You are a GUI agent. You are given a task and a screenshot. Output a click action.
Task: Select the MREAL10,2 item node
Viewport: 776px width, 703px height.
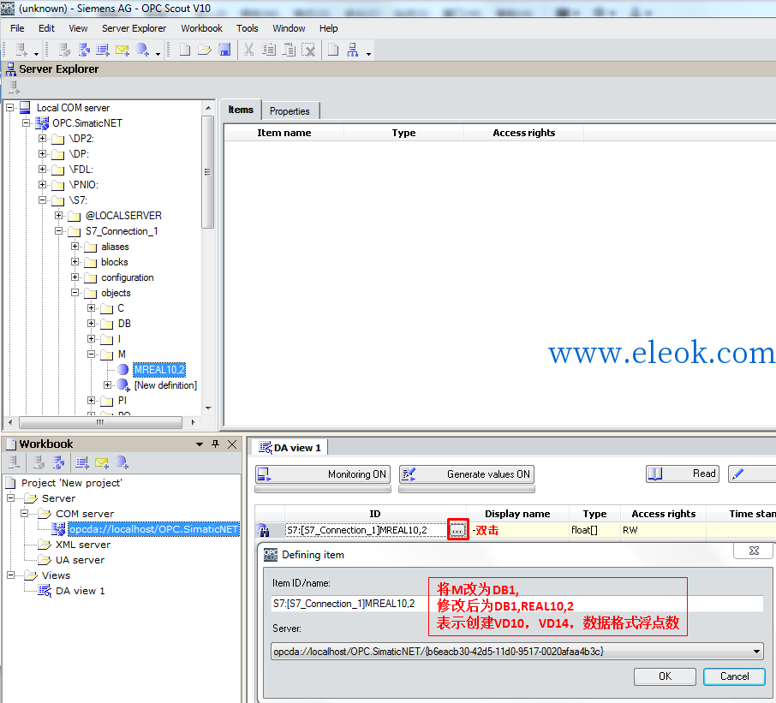click(159, 370)
